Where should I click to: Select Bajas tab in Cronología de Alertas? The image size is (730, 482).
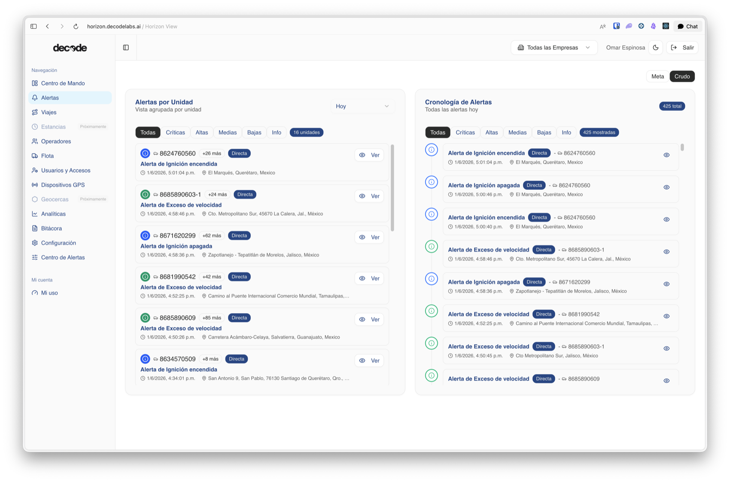[x=544, y=132]
